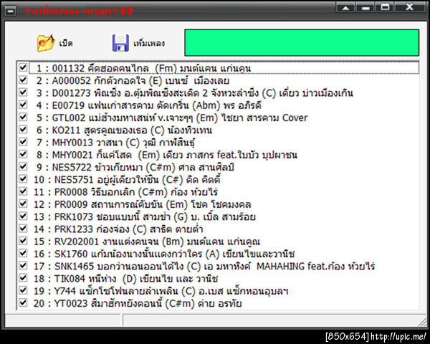Uncheck song 6 code KO211
Viewport: 430px width, 344px height.
click(23, 129)
